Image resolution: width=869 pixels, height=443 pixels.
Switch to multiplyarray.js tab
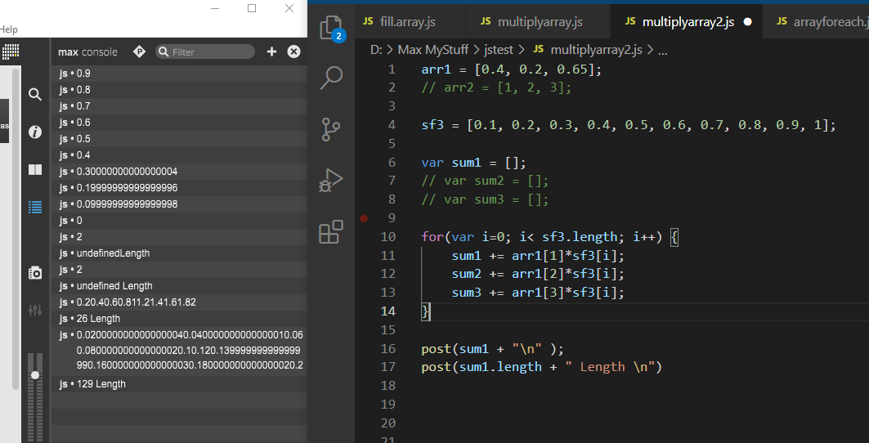click(x=540, y=21)
